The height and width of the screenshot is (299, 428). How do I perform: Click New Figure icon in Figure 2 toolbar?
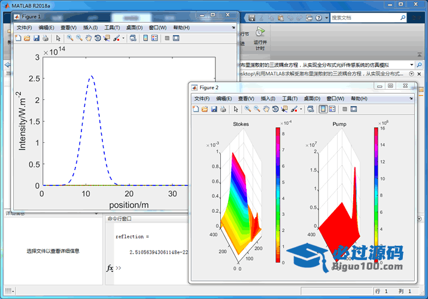[x=196, y=109]
